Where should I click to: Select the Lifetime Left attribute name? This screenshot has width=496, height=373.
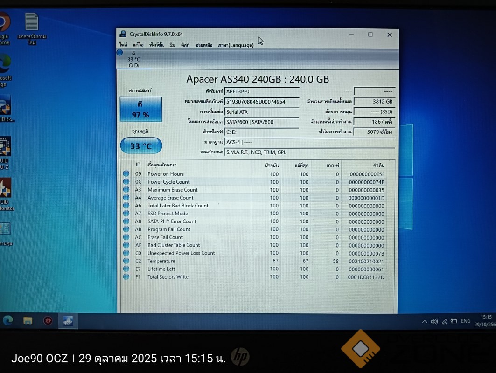coord(161,269)
